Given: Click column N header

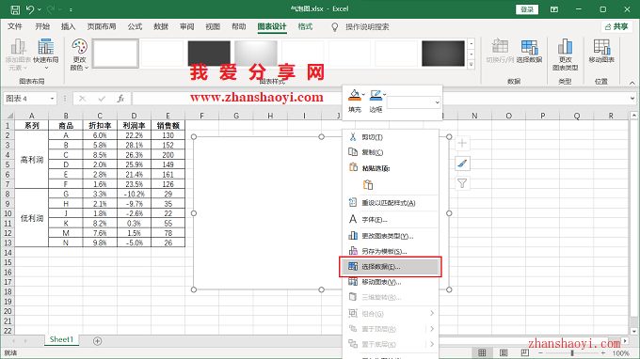Looking at the screenshot, I should coord(474,116).
